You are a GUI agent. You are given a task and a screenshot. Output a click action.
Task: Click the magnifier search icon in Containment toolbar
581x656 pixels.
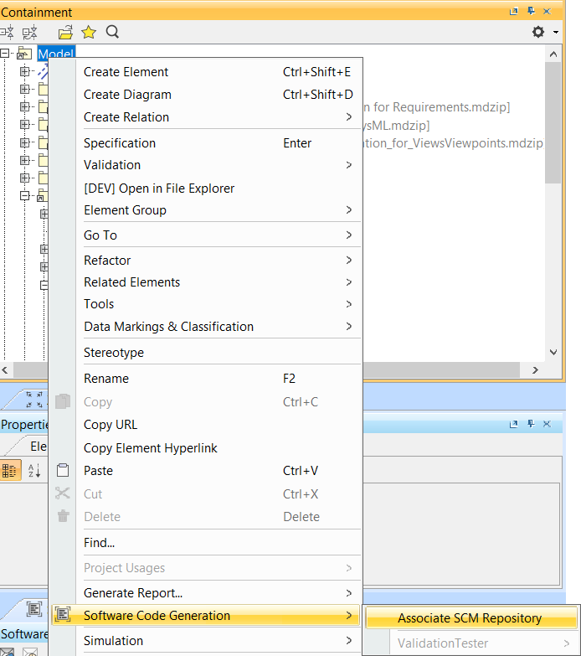pos(112,32)
